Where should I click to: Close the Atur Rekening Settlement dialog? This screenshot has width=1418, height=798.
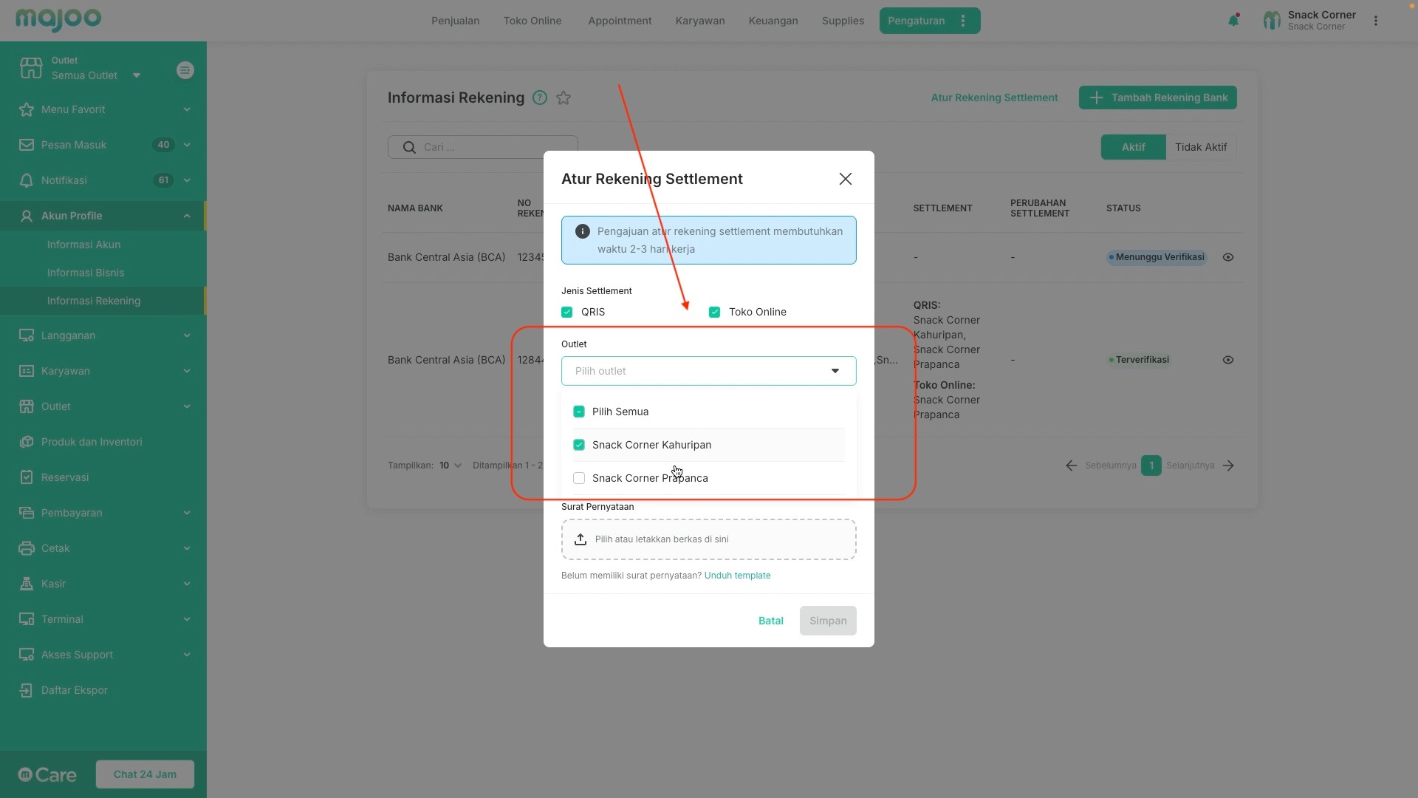pos(846,179)
